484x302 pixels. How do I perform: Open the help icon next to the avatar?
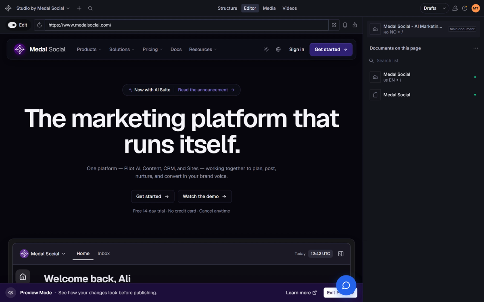[465, 8]
